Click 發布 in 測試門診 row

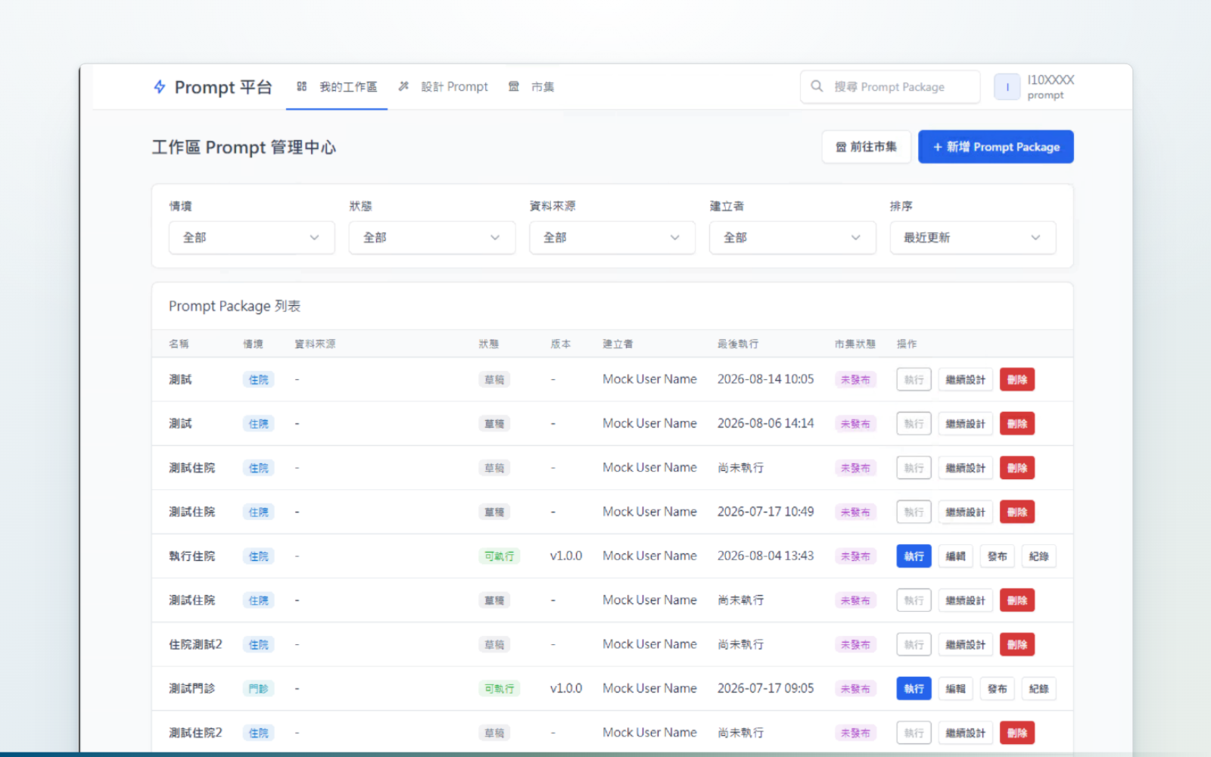[997, 689]
